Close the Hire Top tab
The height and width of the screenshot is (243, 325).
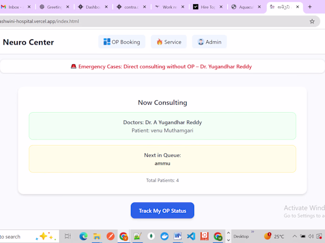[x=221, y=7]
